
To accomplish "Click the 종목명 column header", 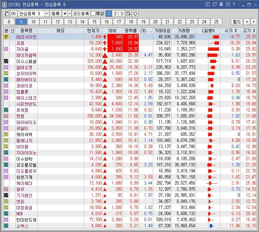I will pos(26,31).
